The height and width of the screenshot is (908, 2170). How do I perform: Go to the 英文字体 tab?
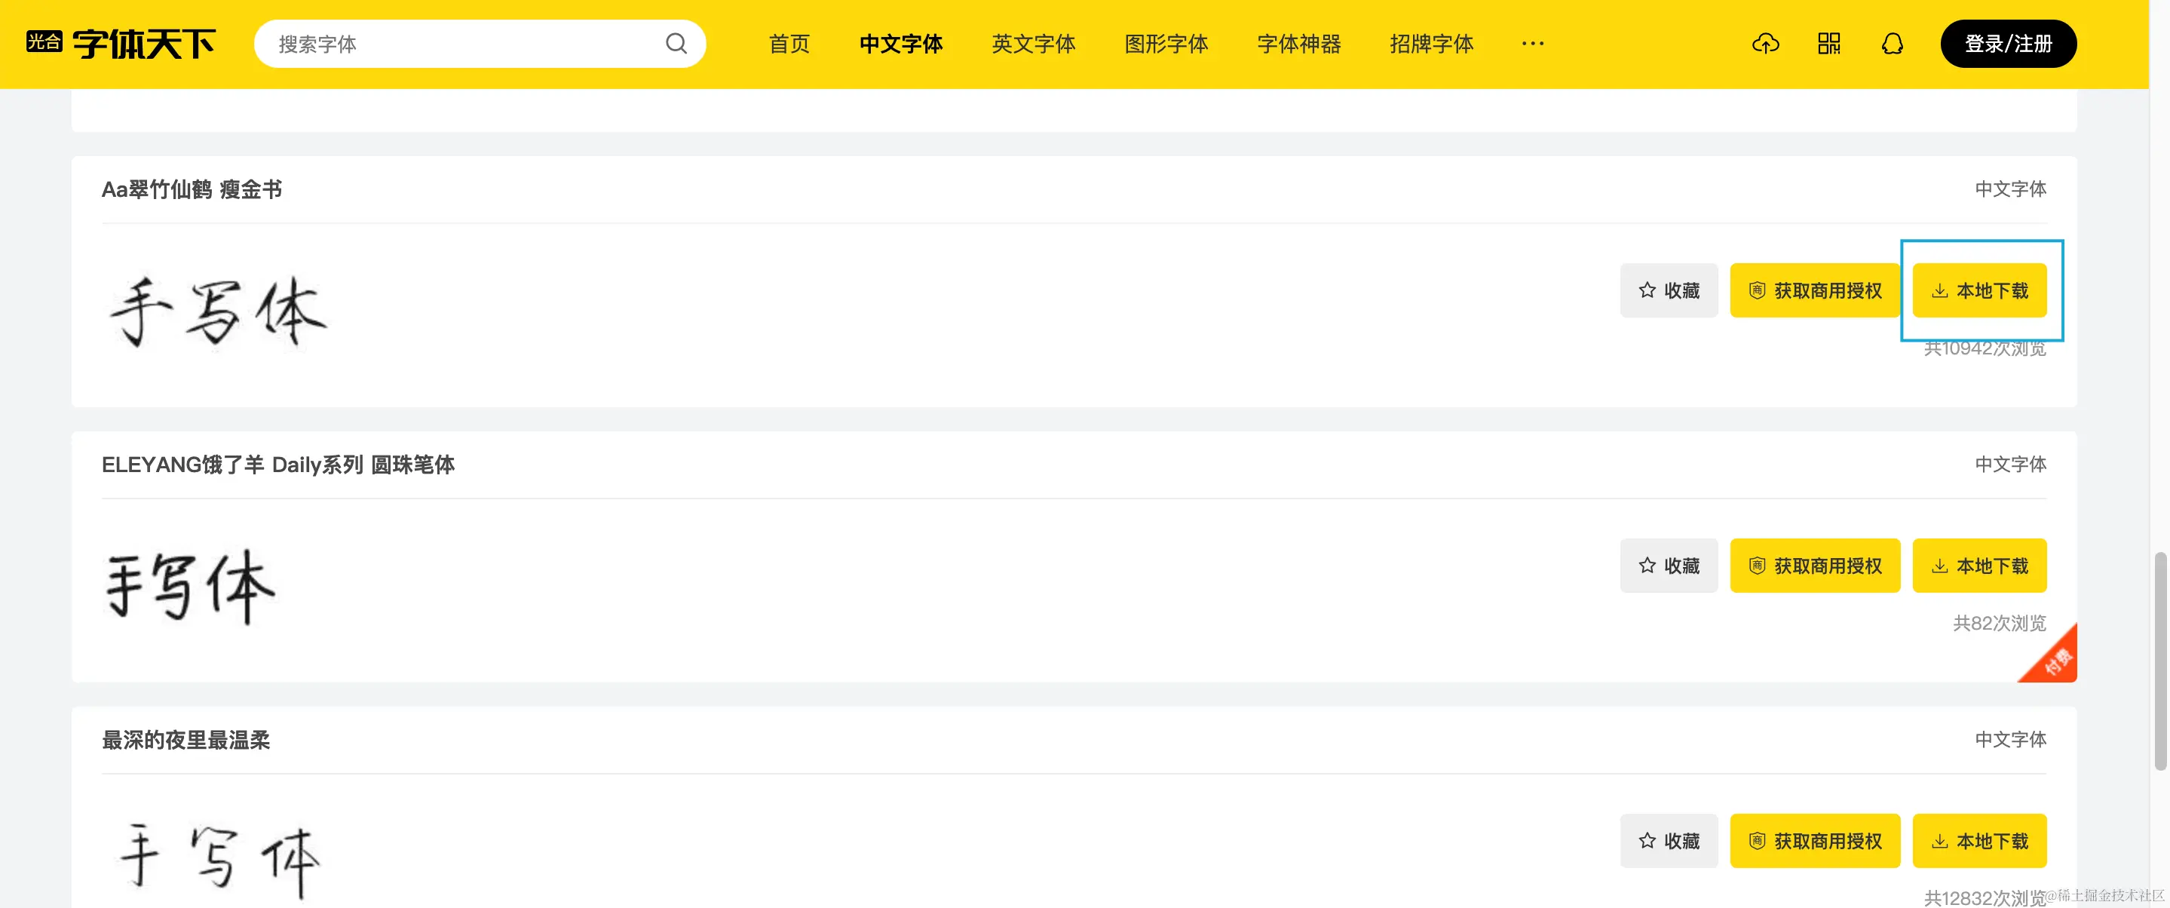(x=1033, y=44)
